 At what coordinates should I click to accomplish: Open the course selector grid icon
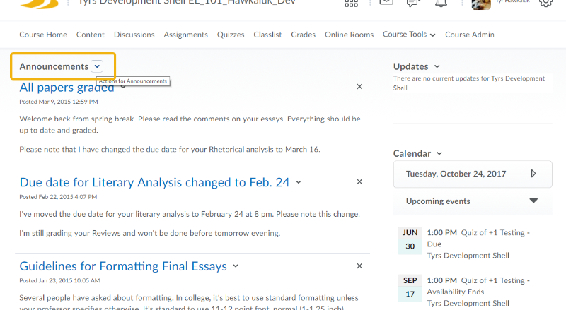351,3
